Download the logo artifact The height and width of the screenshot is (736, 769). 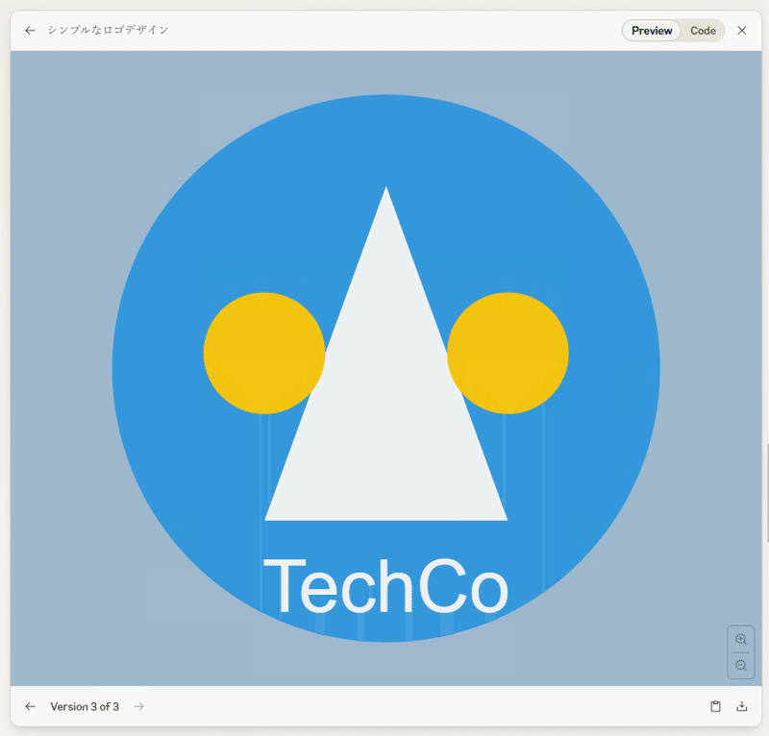(741, 706)
